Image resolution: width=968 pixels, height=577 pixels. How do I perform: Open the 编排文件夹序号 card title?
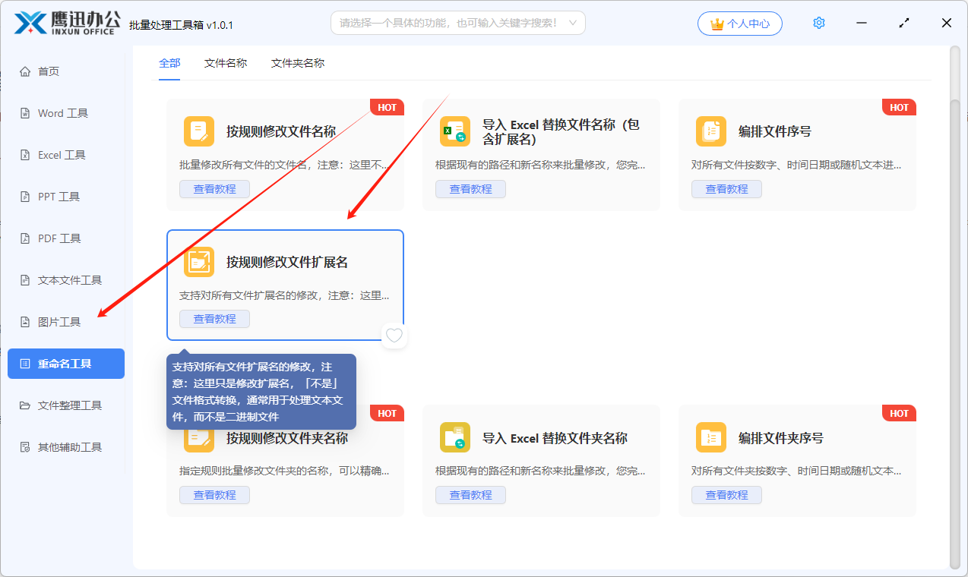[781, 438]
